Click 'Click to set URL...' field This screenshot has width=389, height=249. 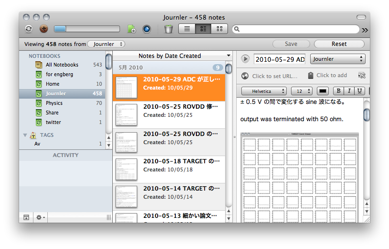[x=275, y=76]
